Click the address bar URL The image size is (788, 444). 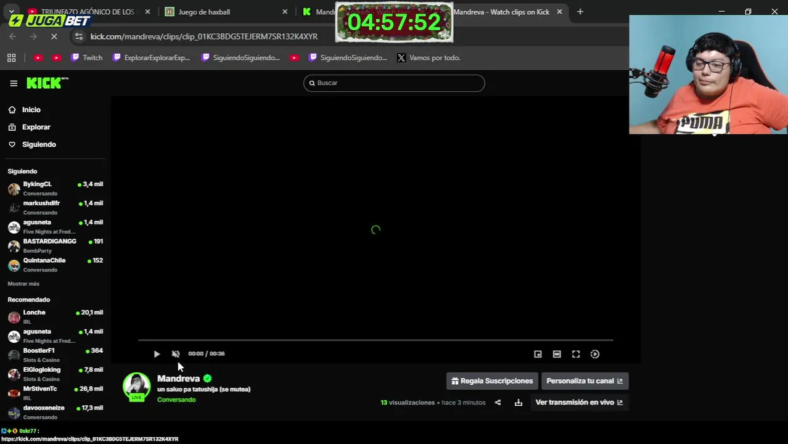(x=204, y=37)
